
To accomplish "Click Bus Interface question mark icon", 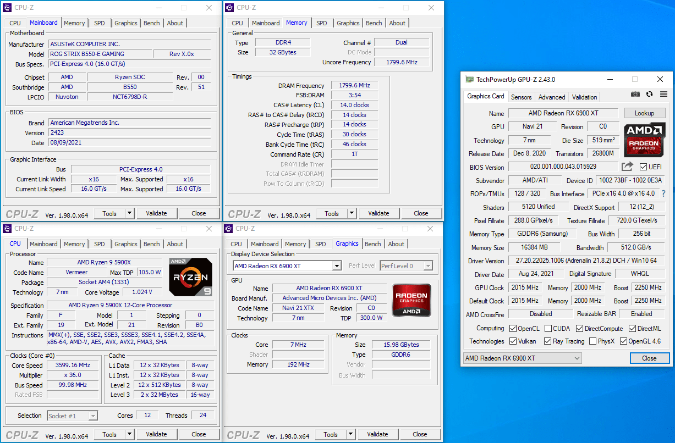I will tap(663, 193).
